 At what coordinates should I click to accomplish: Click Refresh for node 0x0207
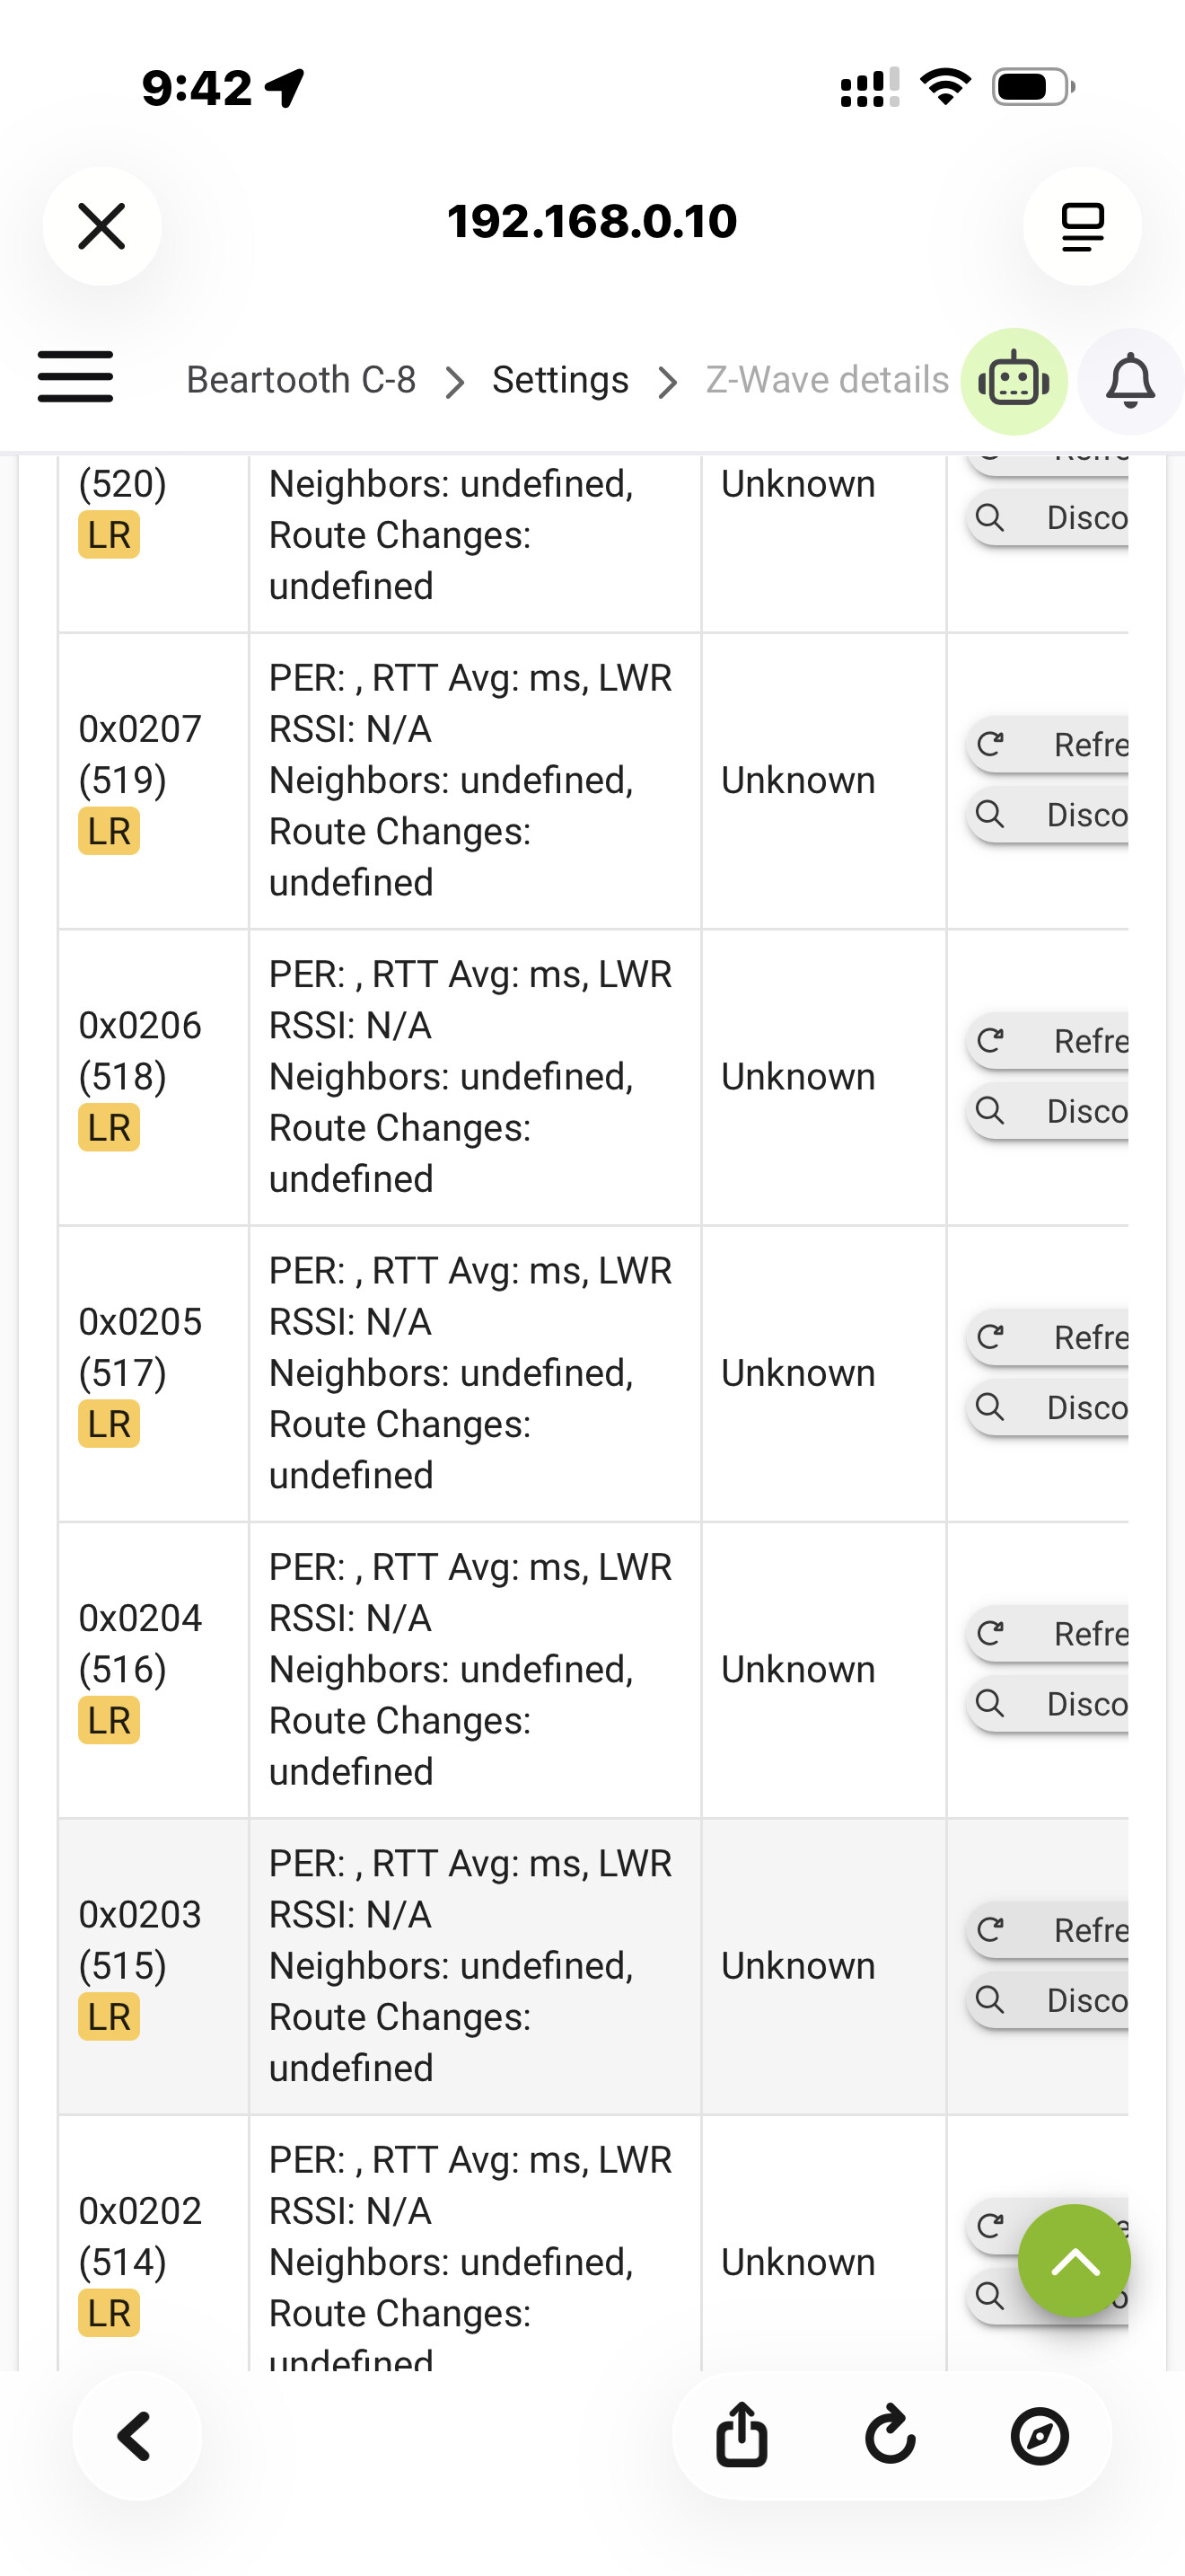1049,744
